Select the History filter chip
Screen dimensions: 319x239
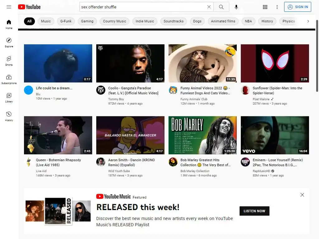pyautogui.click(x=267, y=21)
